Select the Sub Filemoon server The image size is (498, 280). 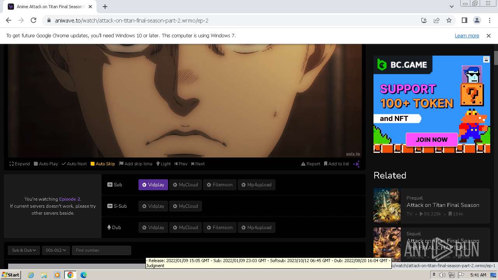[220, 185]
